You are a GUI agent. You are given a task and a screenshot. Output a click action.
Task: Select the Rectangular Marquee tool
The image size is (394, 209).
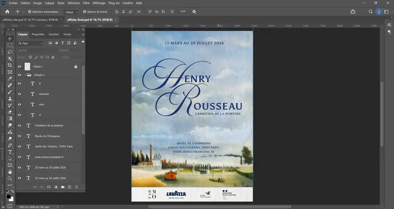pyautogui.click(x=10, y=45)
